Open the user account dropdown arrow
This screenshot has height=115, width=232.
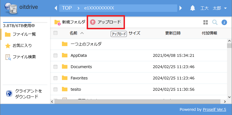pyautogui.click(x=225, y=8)
